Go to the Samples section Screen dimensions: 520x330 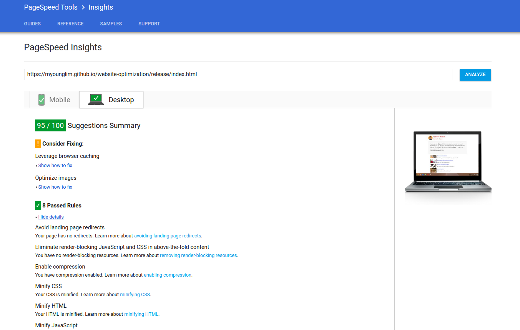tap(111, 24)
